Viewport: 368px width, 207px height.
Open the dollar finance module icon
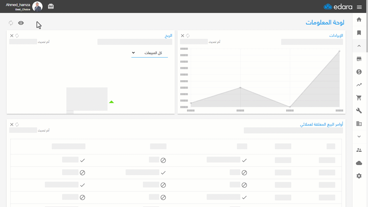[x=359, y=72]
